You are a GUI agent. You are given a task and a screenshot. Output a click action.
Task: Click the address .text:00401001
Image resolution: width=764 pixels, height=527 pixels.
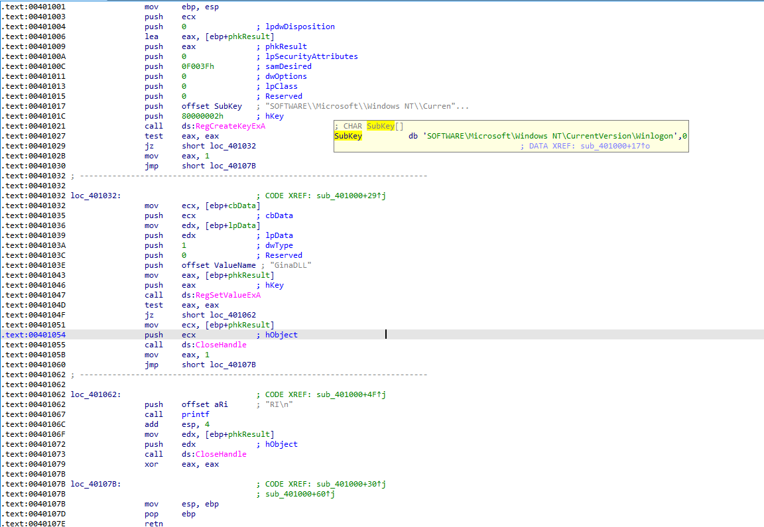34,7
